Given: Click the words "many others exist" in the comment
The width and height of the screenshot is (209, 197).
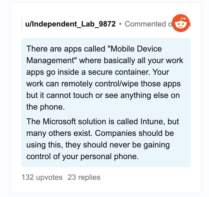Looking at the screenshot, I should coord(59,133).
